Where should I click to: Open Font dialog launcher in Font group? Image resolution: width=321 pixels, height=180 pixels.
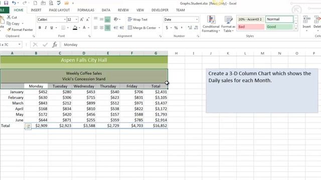tap(89, 36)
